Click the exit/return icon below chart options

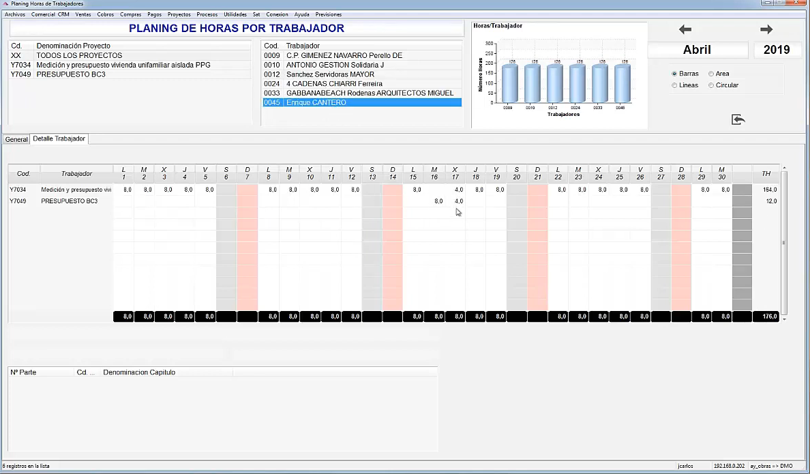click(738, 119)
